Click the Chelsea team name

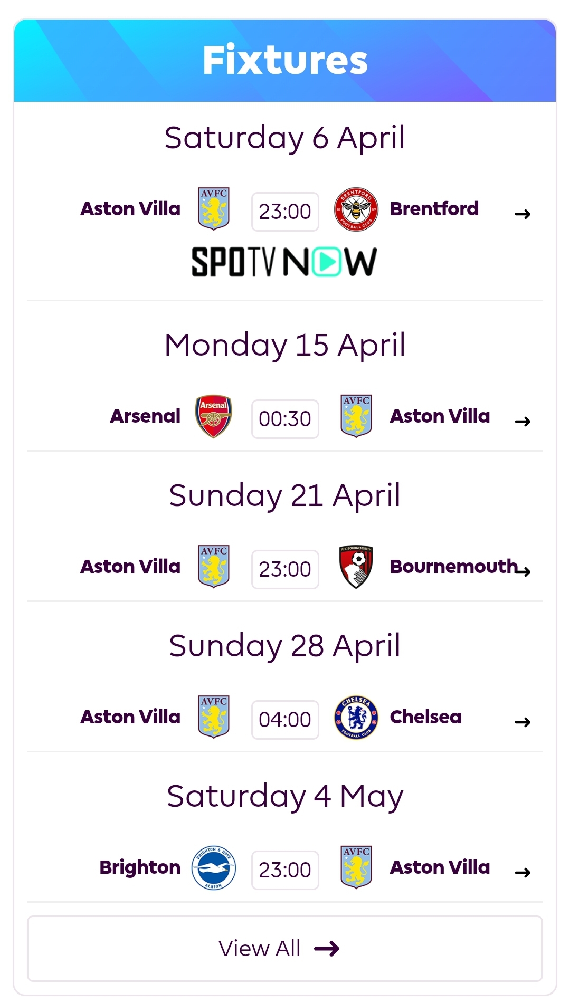click(425, 717)
